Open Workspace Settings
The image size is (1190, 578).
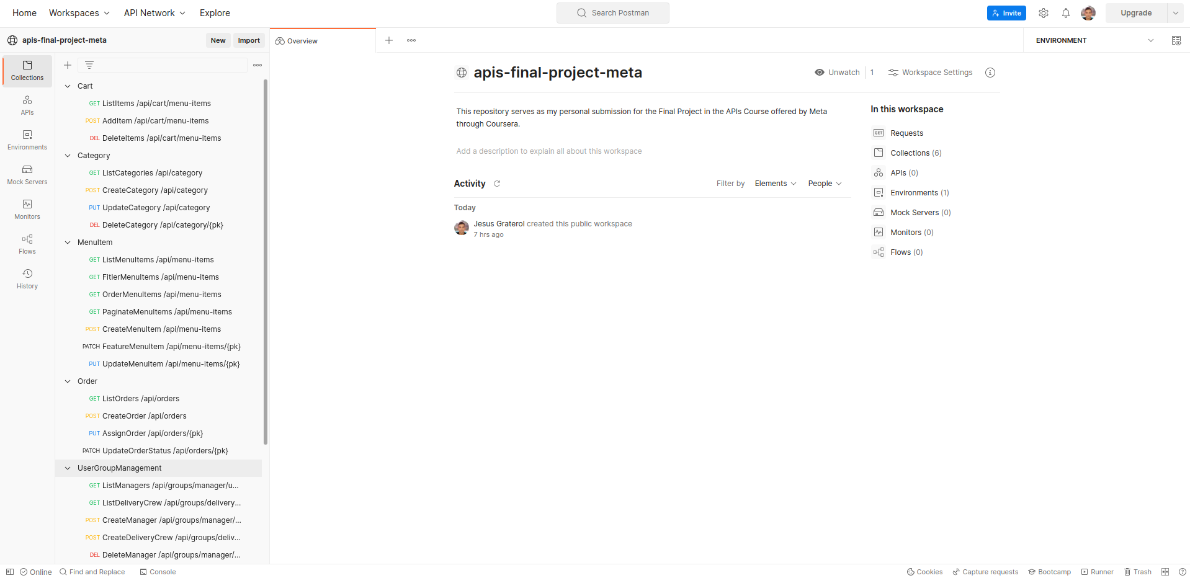[x=930, y=73]
